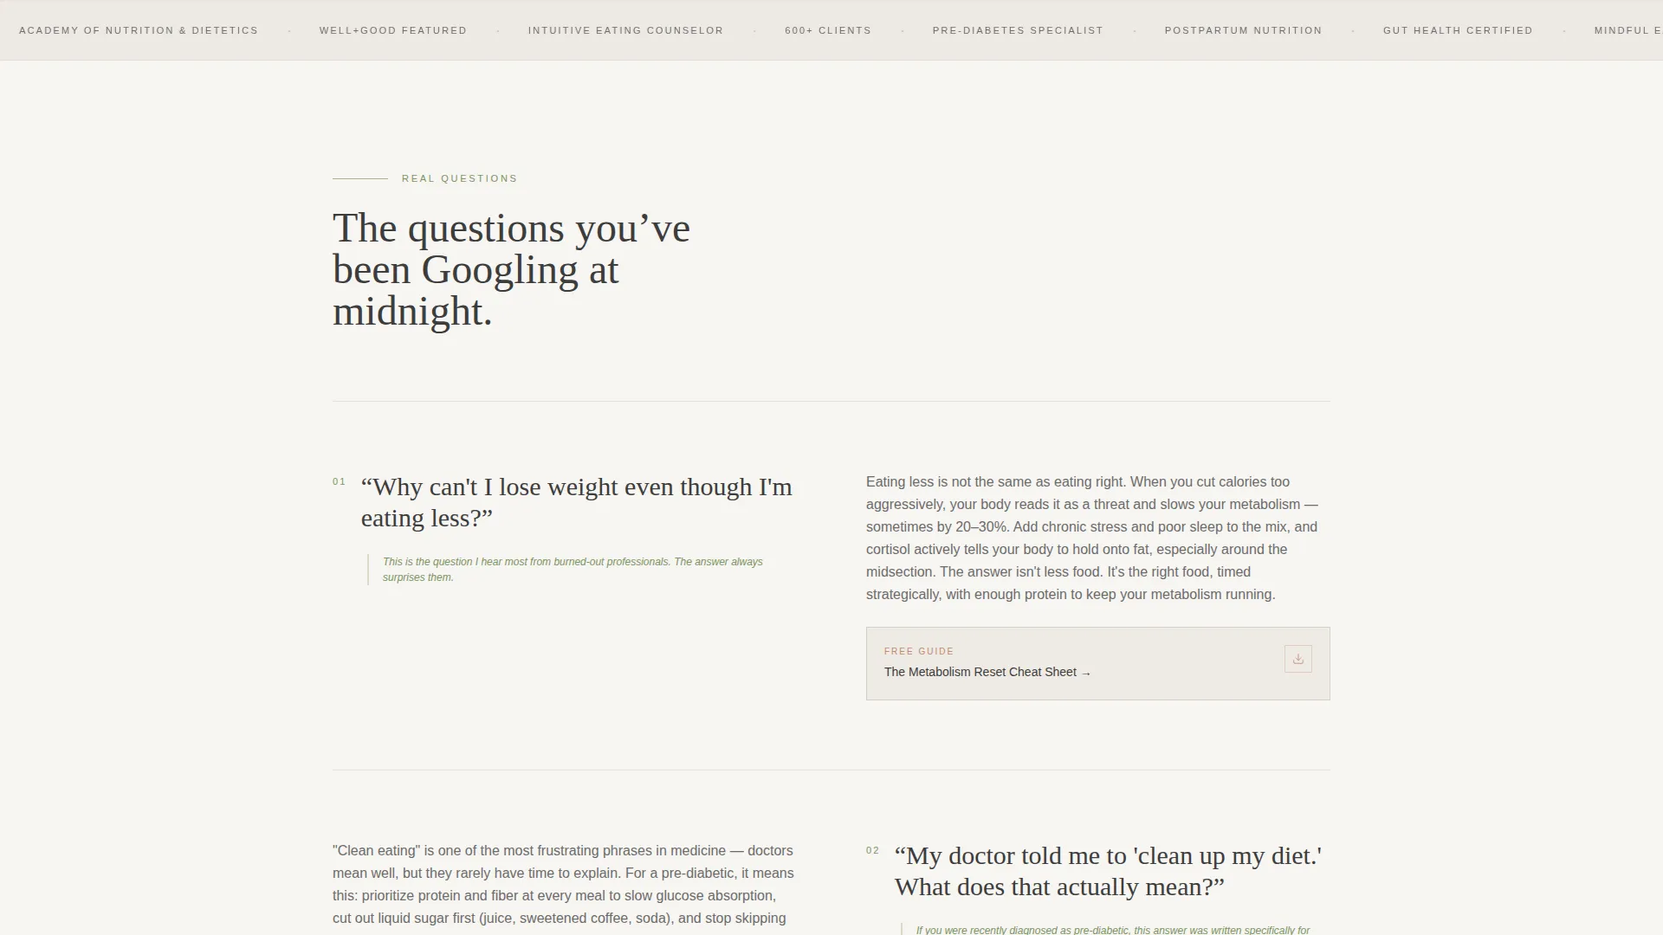Click the FREE GUIDE label
The image size is (1663, 935).
pos(919,651)
